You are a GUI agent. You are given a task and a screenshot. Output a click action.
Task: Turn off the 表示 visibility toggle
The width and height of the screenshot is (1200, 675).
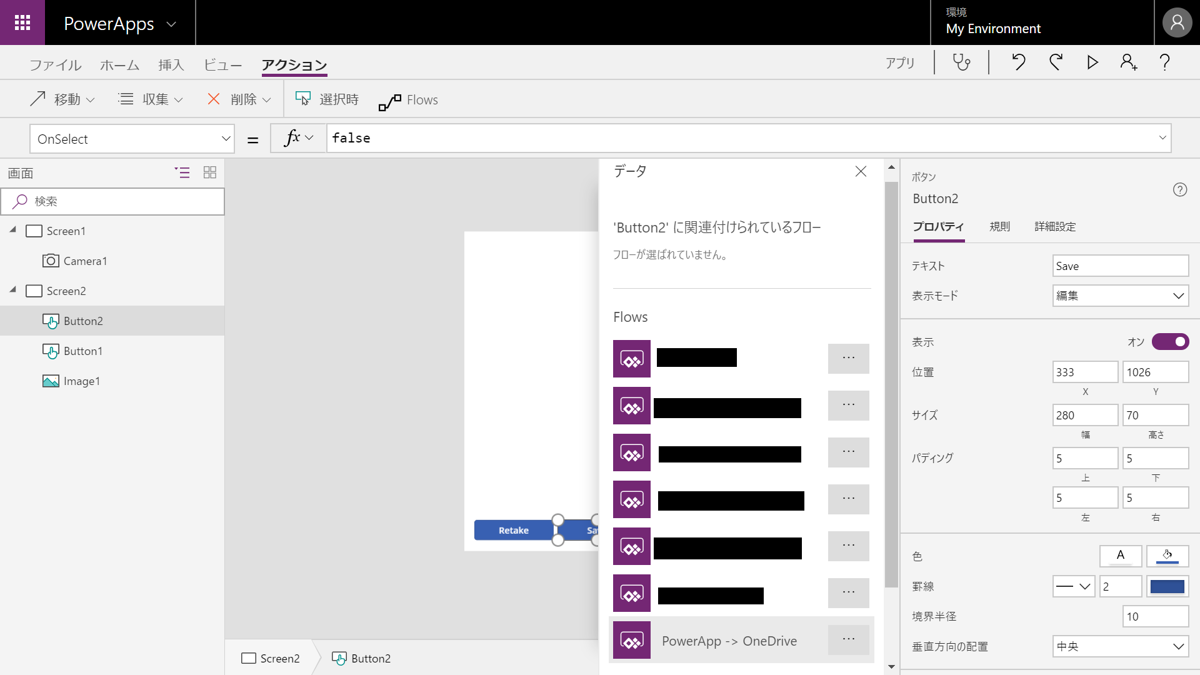tap(1169, 342)
